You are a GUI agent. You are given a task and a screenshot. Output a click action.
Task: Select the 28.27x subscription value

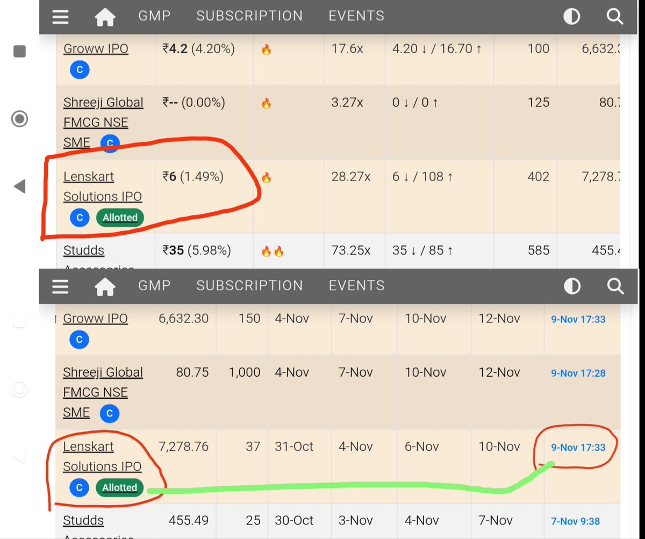[x=350, y=176]
